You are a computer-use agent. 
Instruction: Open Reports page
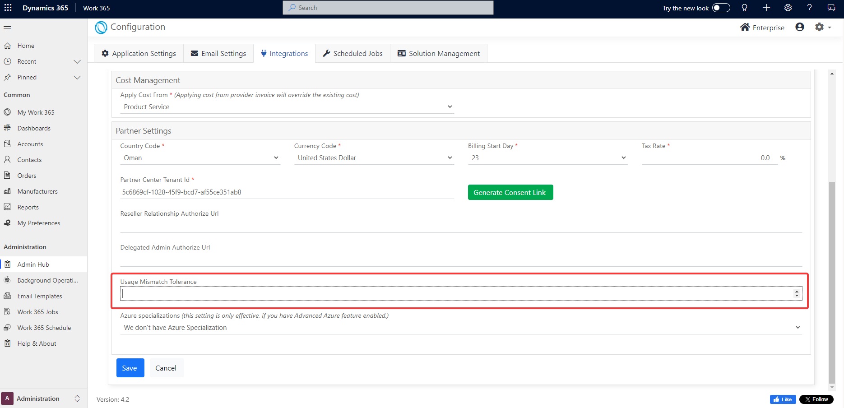tap(43, 207)
